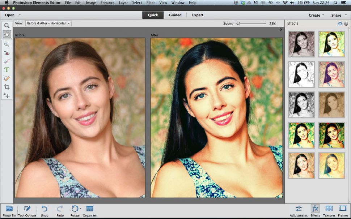
Task: Select the Type tool
Action: [x=7, y=70]
